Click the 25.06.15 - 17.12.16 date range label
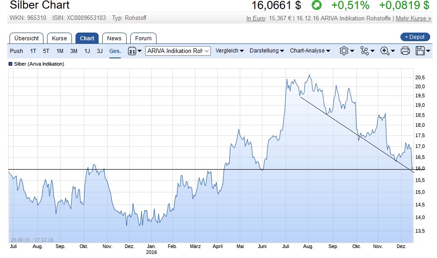437x258 pixels. 32,240
